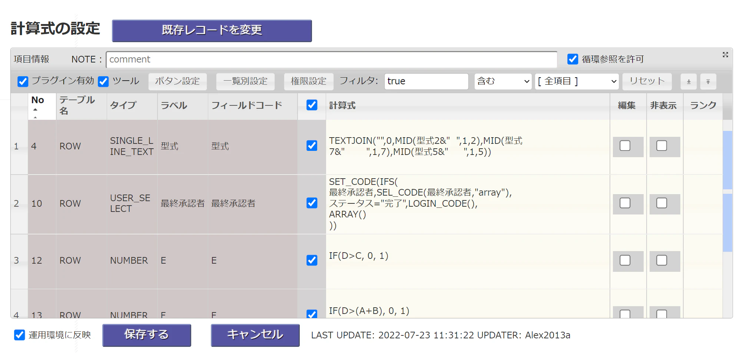Open 権限設定
The image size is (740, 355).
coord(308,81)
